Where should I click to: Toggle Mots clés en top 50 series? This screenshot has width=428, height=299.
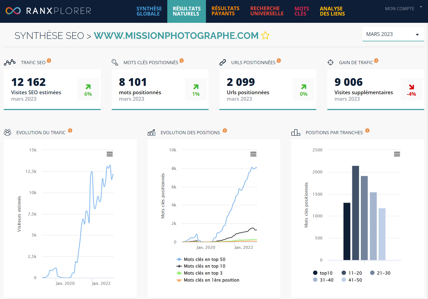201,259
